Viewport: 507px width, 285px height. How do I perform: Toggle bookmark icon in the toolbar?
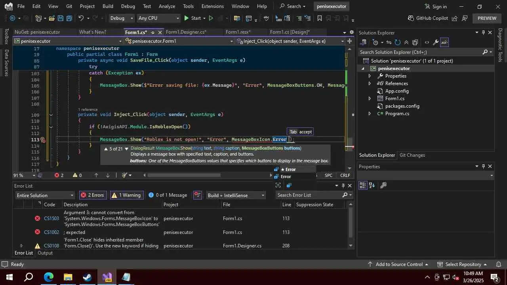tap(319, 18)
